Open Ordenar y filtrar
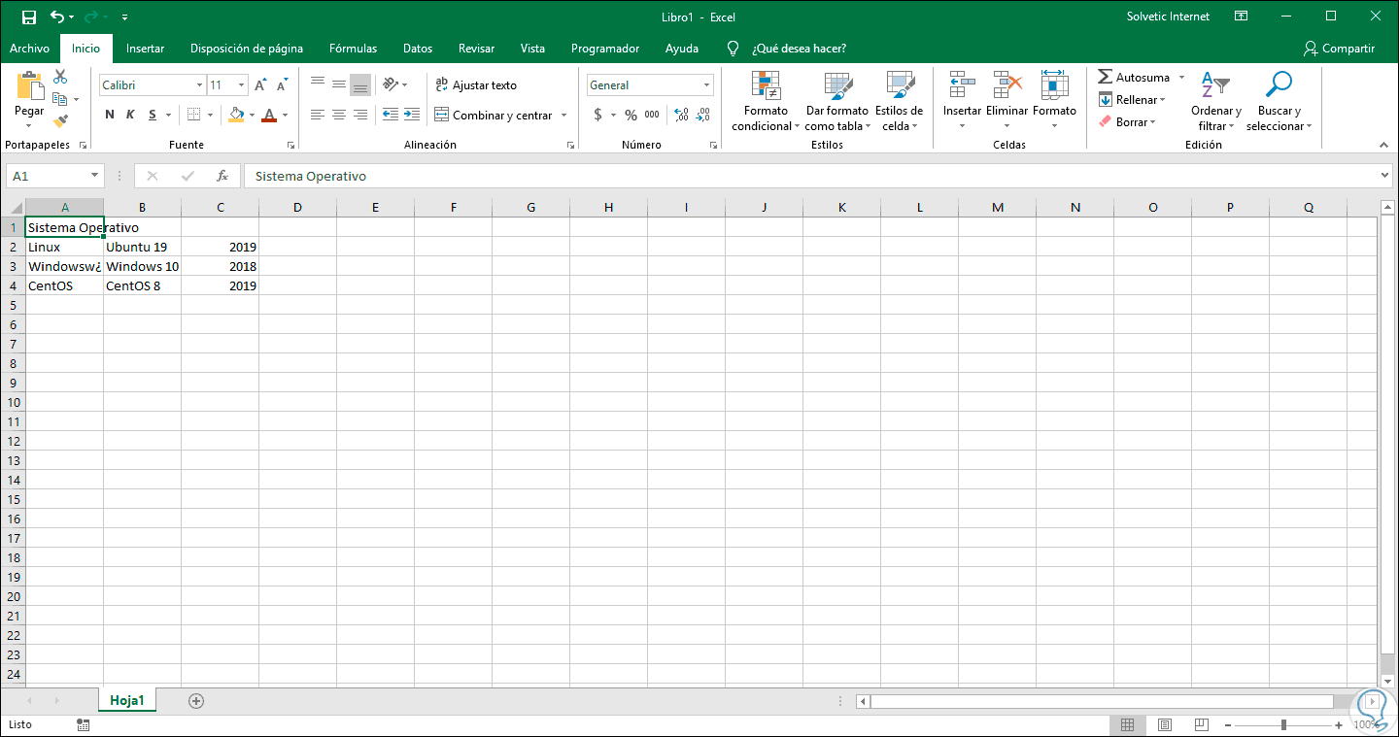Viewport: 1399px width, 737px height. (x=1216, y=101)
